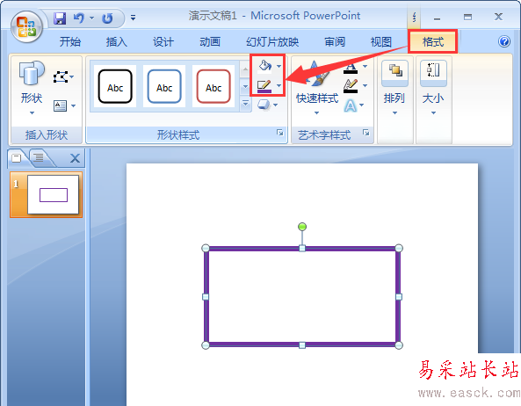This screenshot has height=406, width=521.
Task: Click the Text Effects glowing A
Action: pyautogui.click(x=351, y=105)
